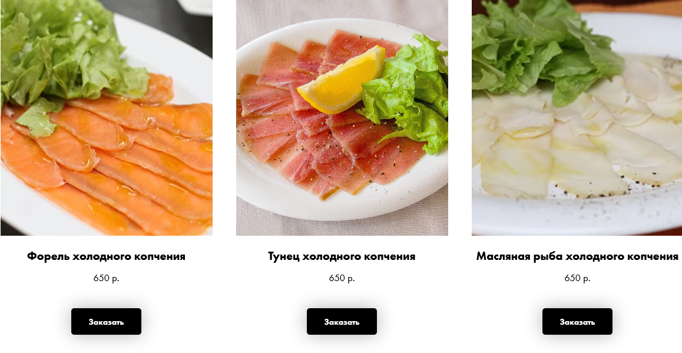Open the smoked tuna product photo
This screenshot has width=682, height=353.
(x=342, y=117)
